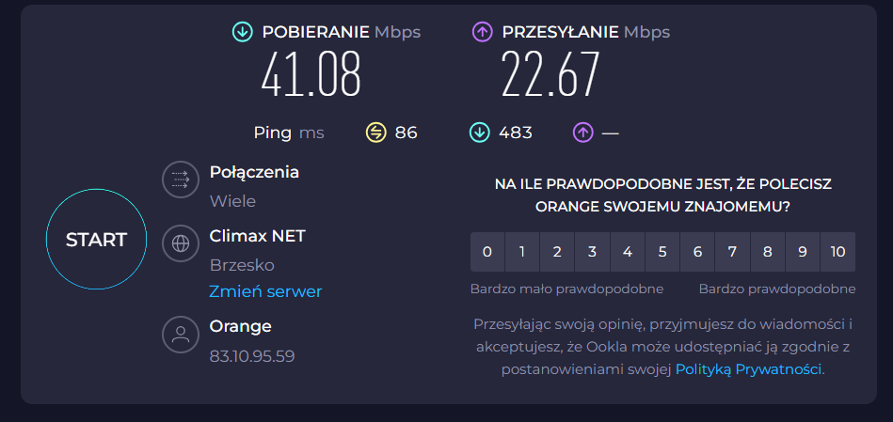Give Orange the top rating of 10
Image resolution: width=893 pixels, height=422 pixels.
coord(837,252)
